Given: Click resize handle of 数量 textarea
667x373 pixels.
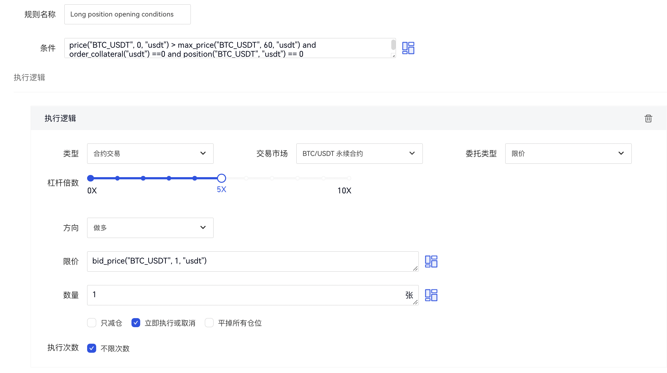Looking at the screenshot, I should point(415,302).
